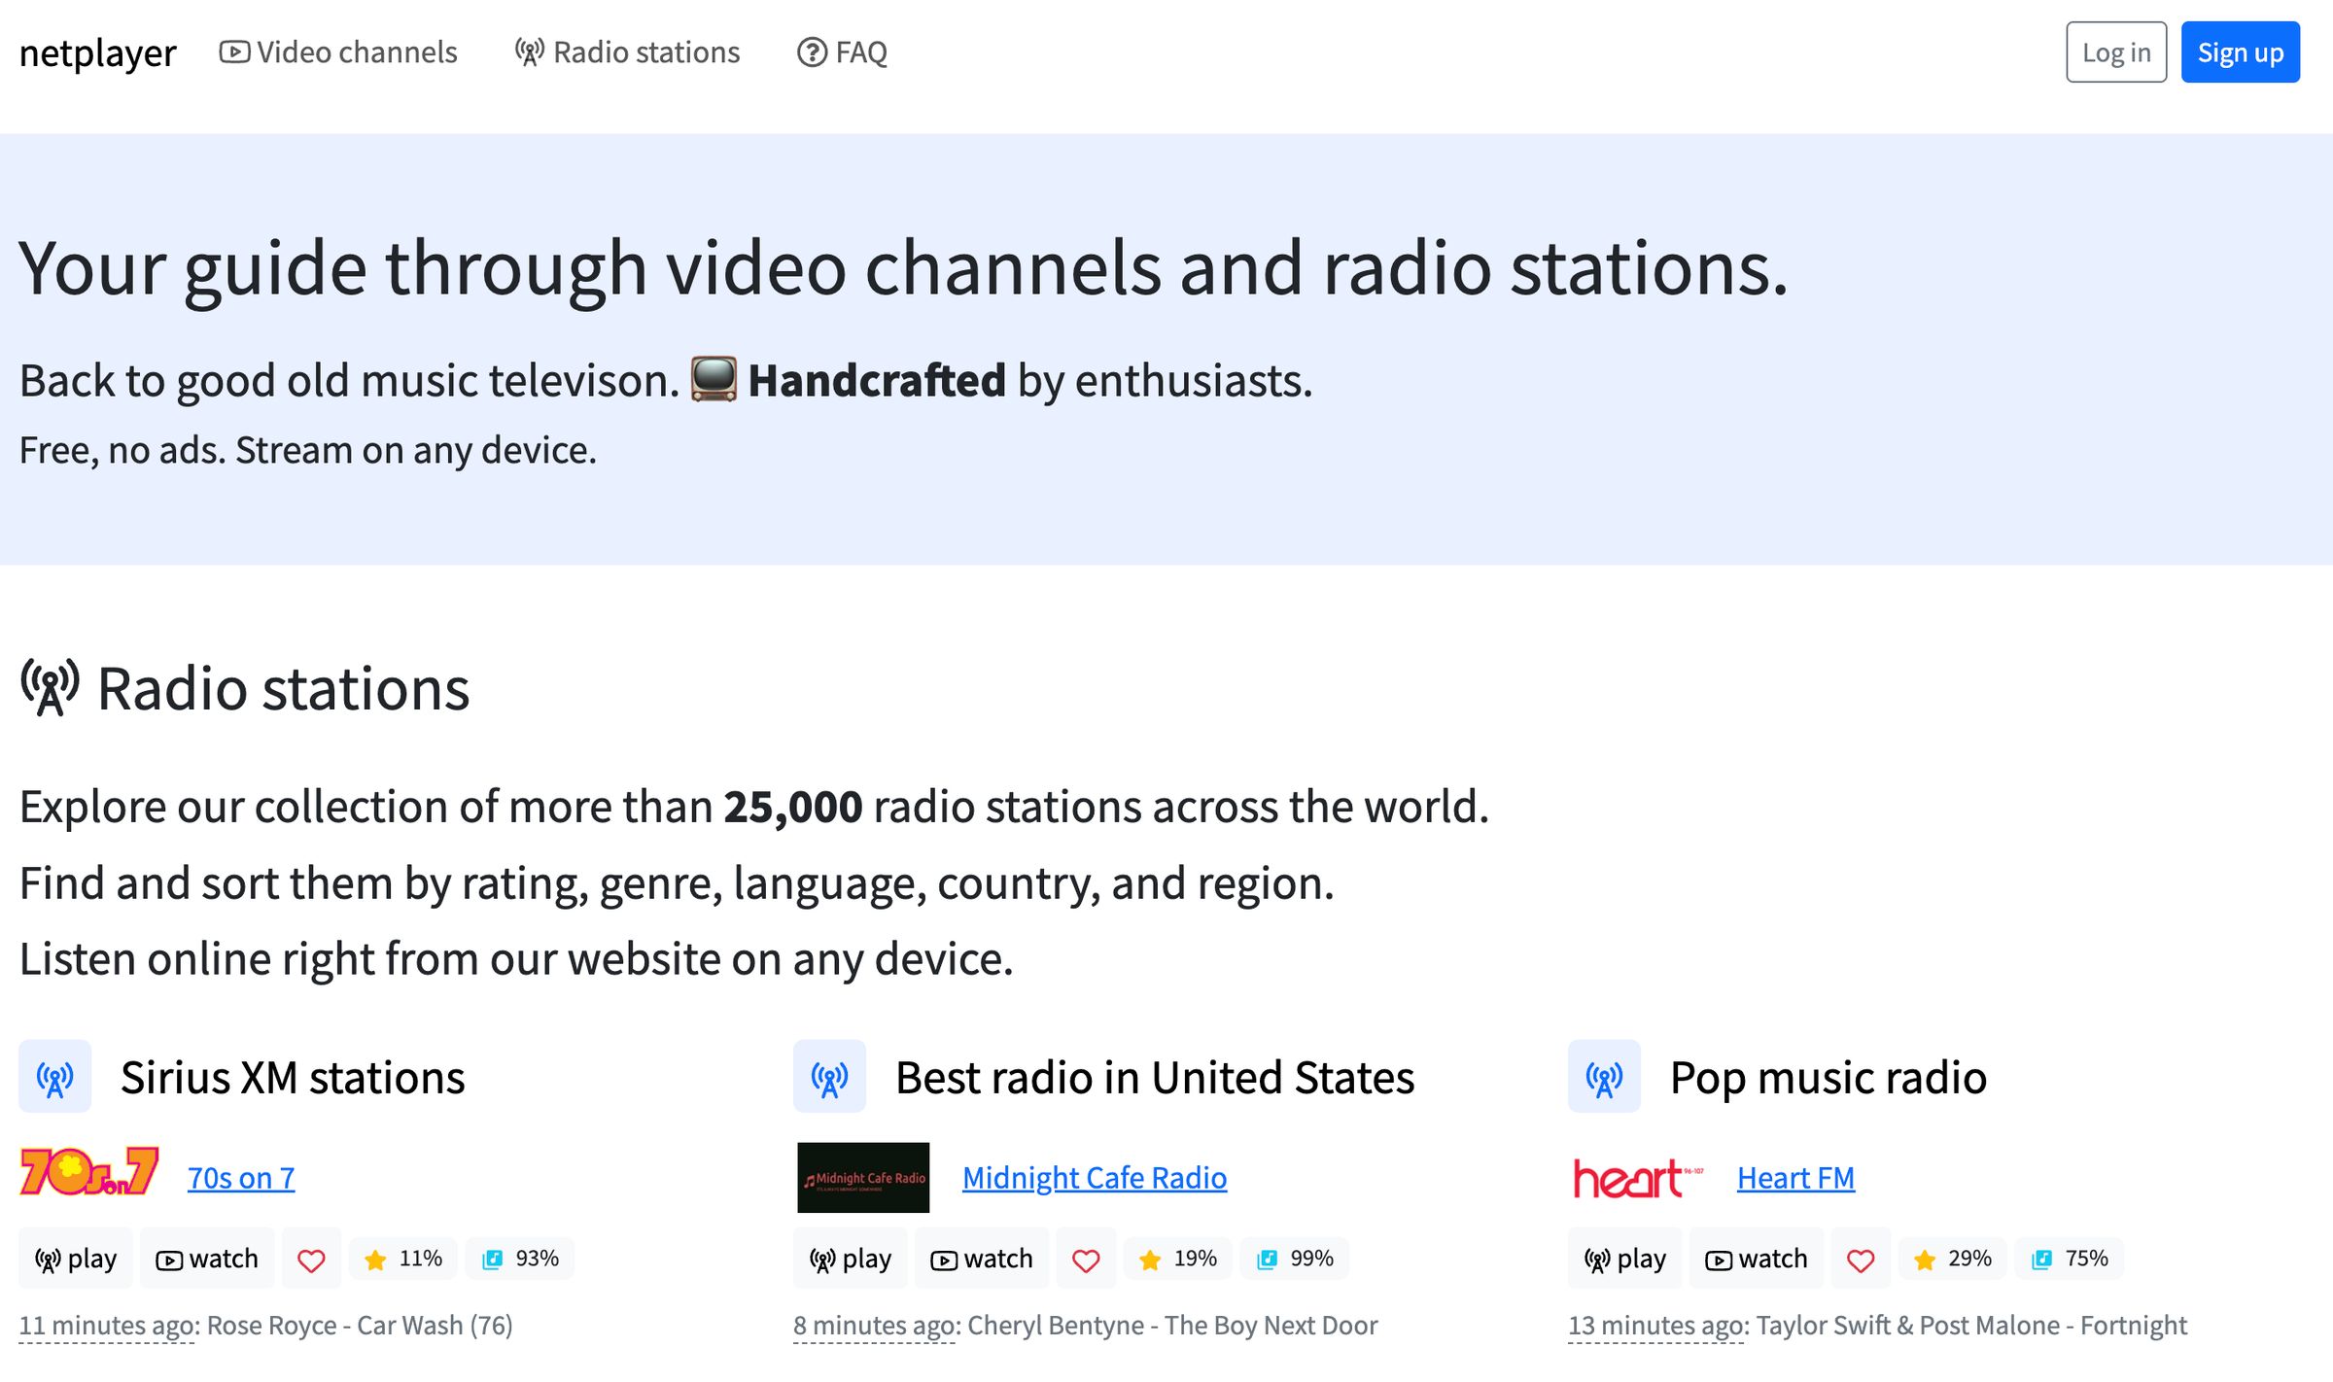This screenshot has height=1382, width=2333.
Task: Favorite Midnight Cafe Radio
Action: click(x=1086, y=1258)
